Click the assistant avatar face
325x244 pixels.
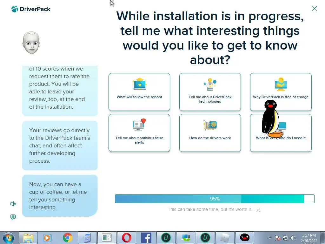coord(31,43)
